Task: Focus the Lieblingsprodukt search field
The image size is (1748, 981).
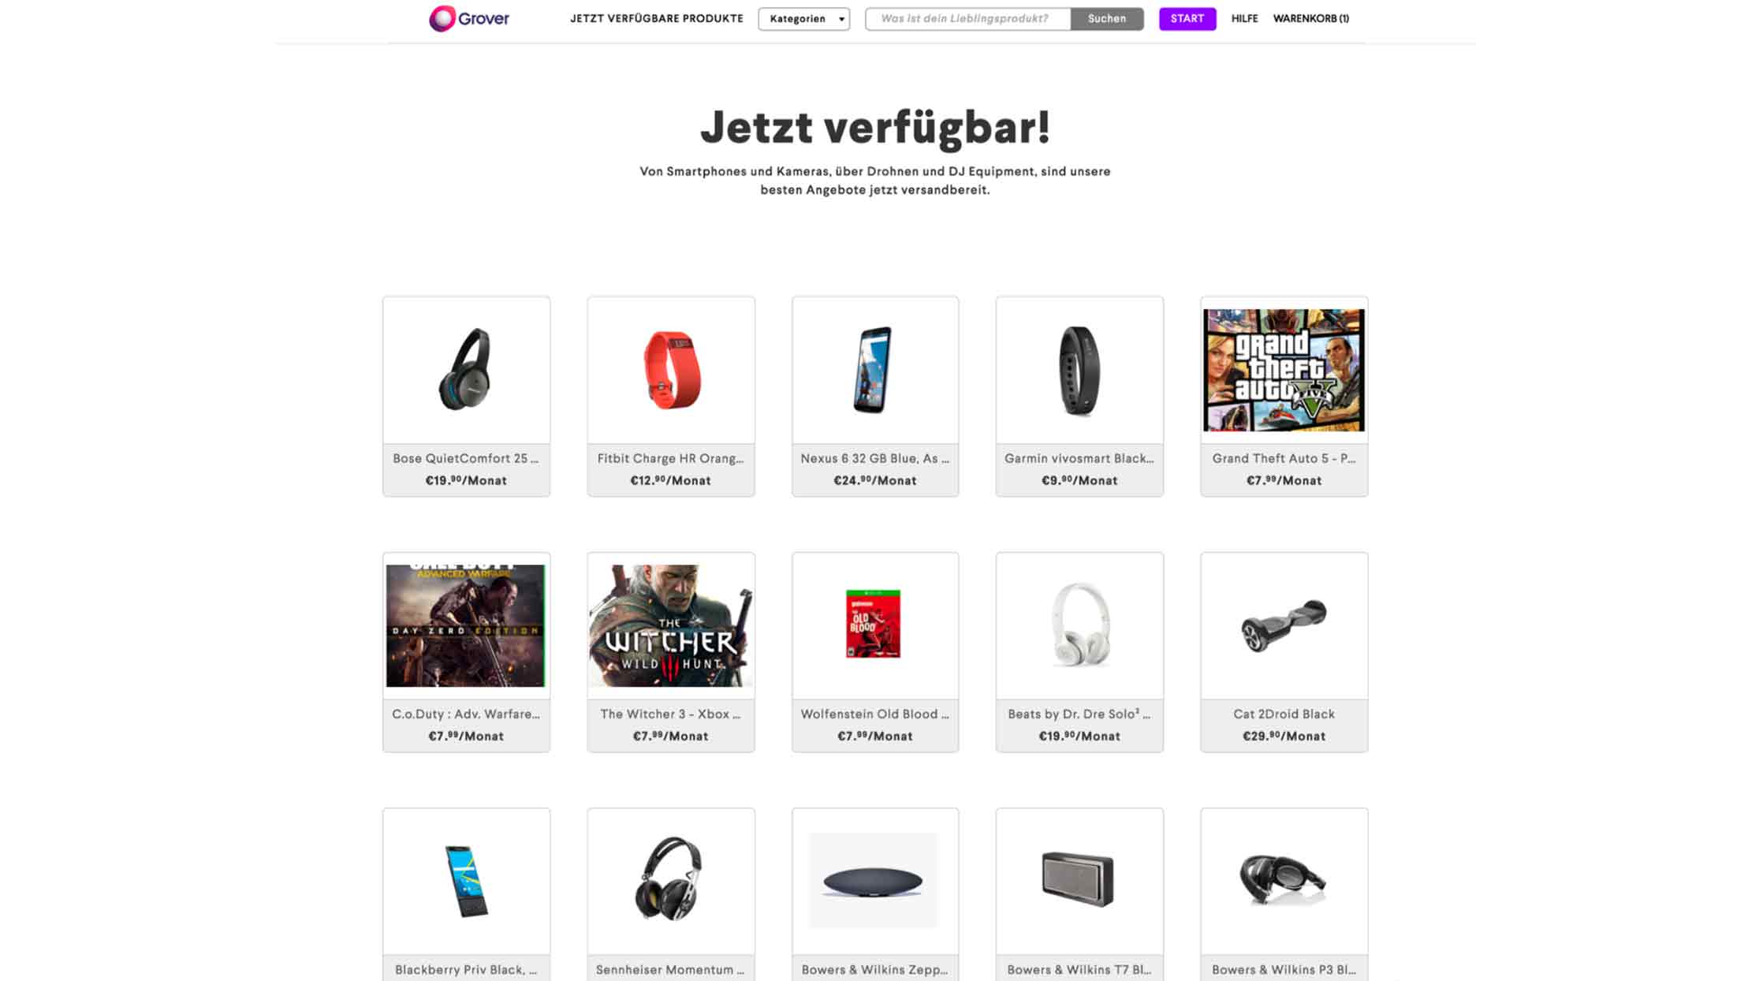Action: pos(967,19)
